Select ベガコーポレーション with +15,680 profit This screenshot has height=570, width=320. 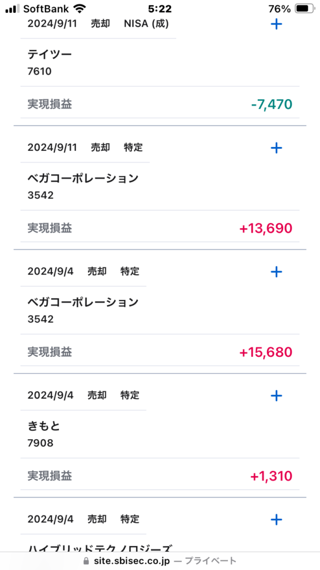(x=83, y=302)
